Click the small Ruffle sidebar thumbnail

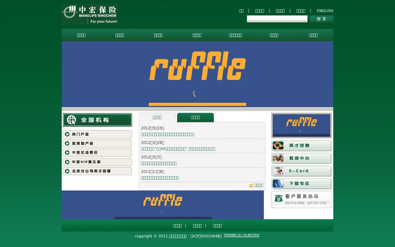click(x=301, y=125)
